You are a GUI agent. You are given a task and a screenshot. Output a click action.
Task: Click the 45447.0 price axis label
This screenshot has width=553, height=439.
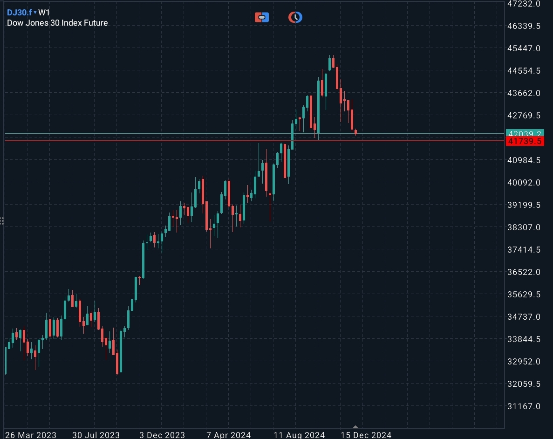524,48
